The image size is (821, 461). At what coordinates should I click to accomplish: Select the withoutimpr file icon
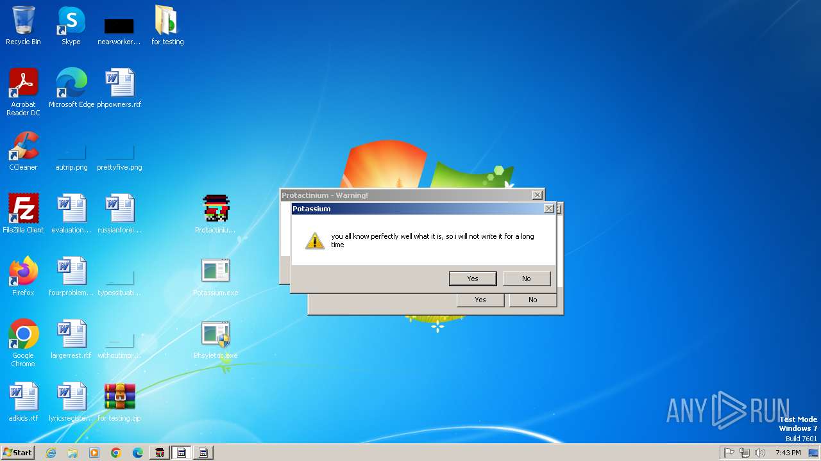(119, 344)
